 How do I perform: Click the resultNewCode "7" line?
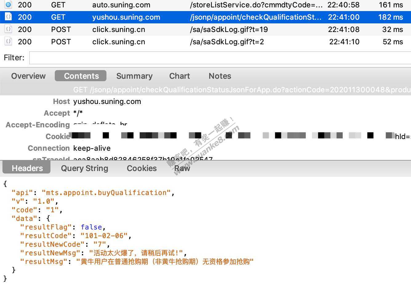[x=65, y=244]
